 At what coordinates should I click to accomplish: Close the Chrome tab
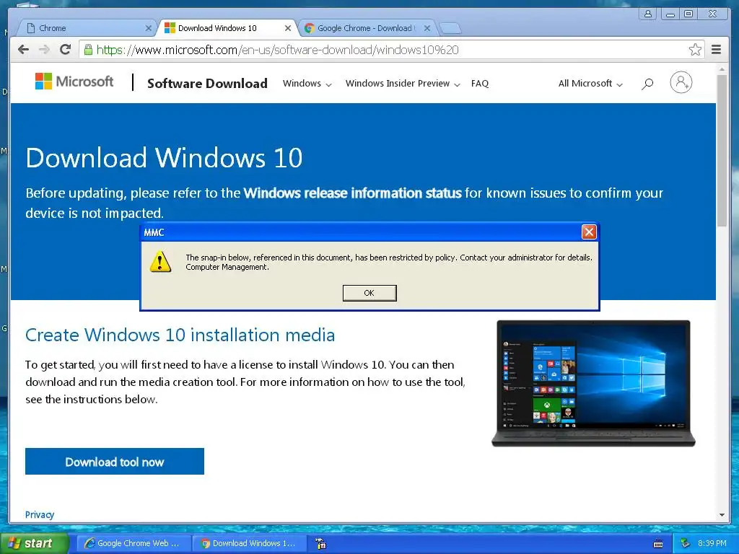(x=149, y=28)
